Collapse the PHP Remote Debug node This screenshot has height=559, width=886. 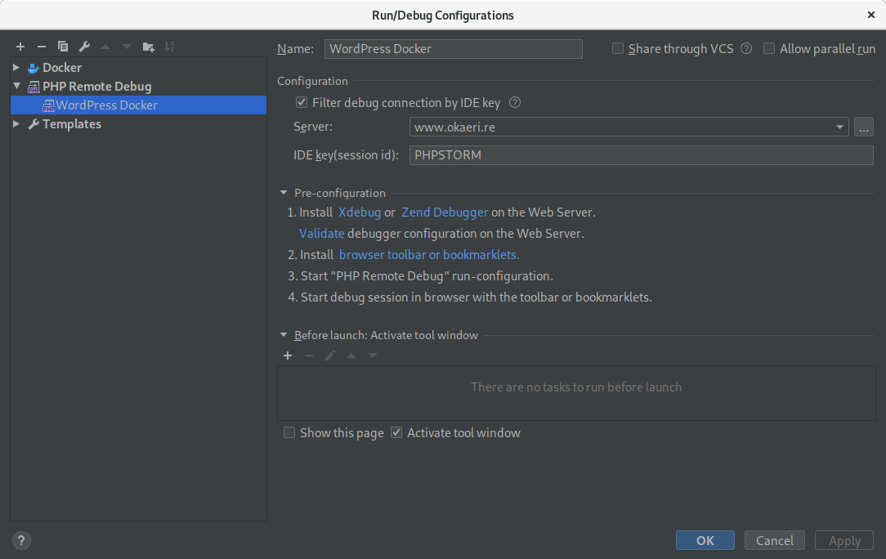[16, 86]
